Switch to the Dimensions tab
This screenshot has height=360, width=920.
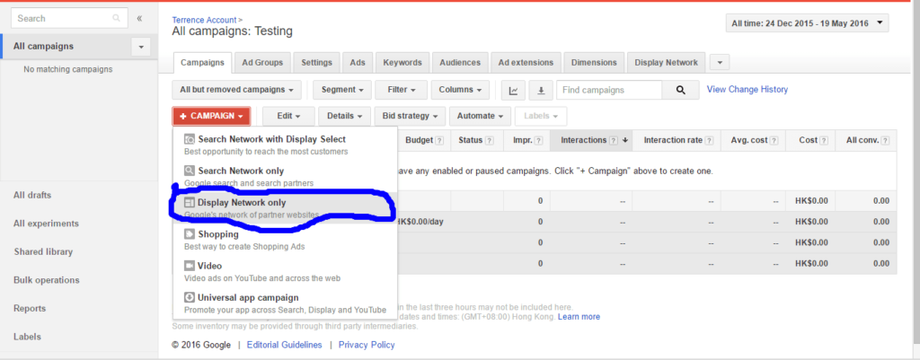point(594,63)
